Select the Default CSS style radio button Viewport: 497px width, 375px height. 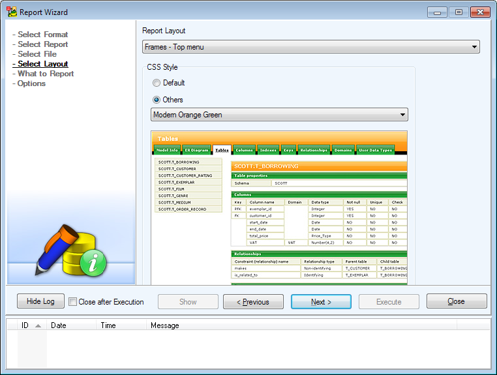pos(157,83)
